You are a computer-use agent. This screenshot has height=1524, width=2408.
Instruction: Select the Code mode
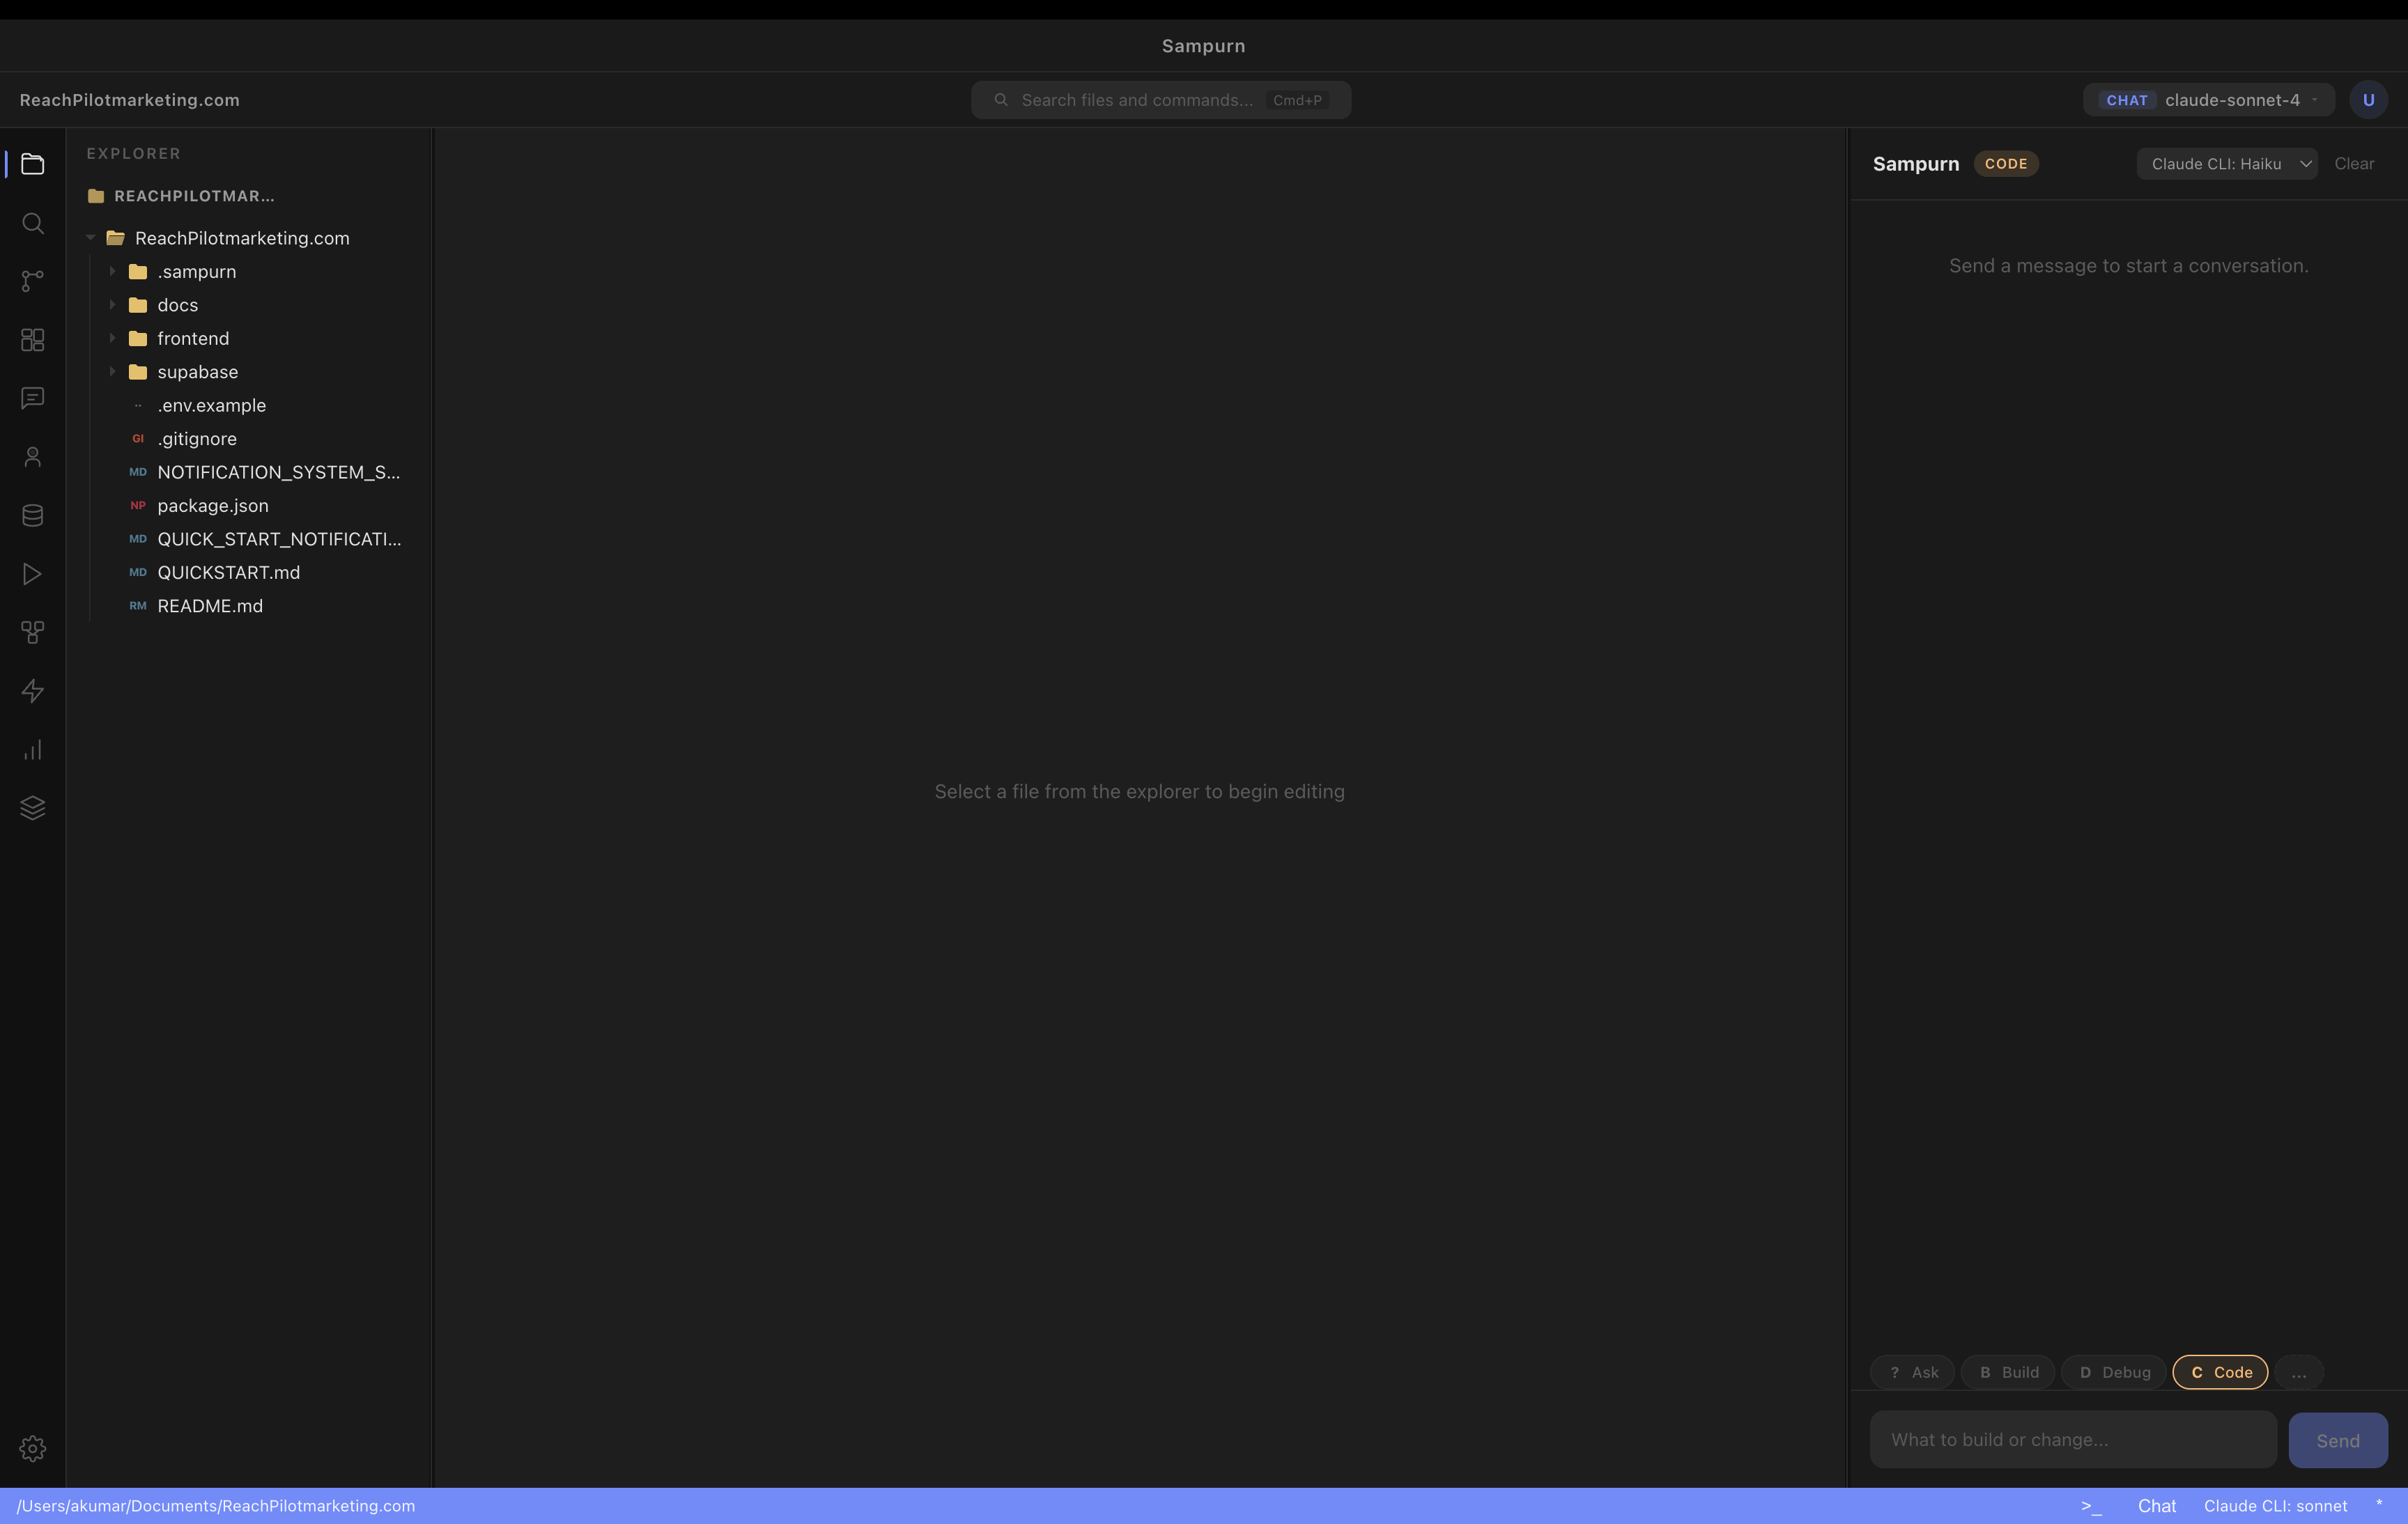tap(2220, 1372)
